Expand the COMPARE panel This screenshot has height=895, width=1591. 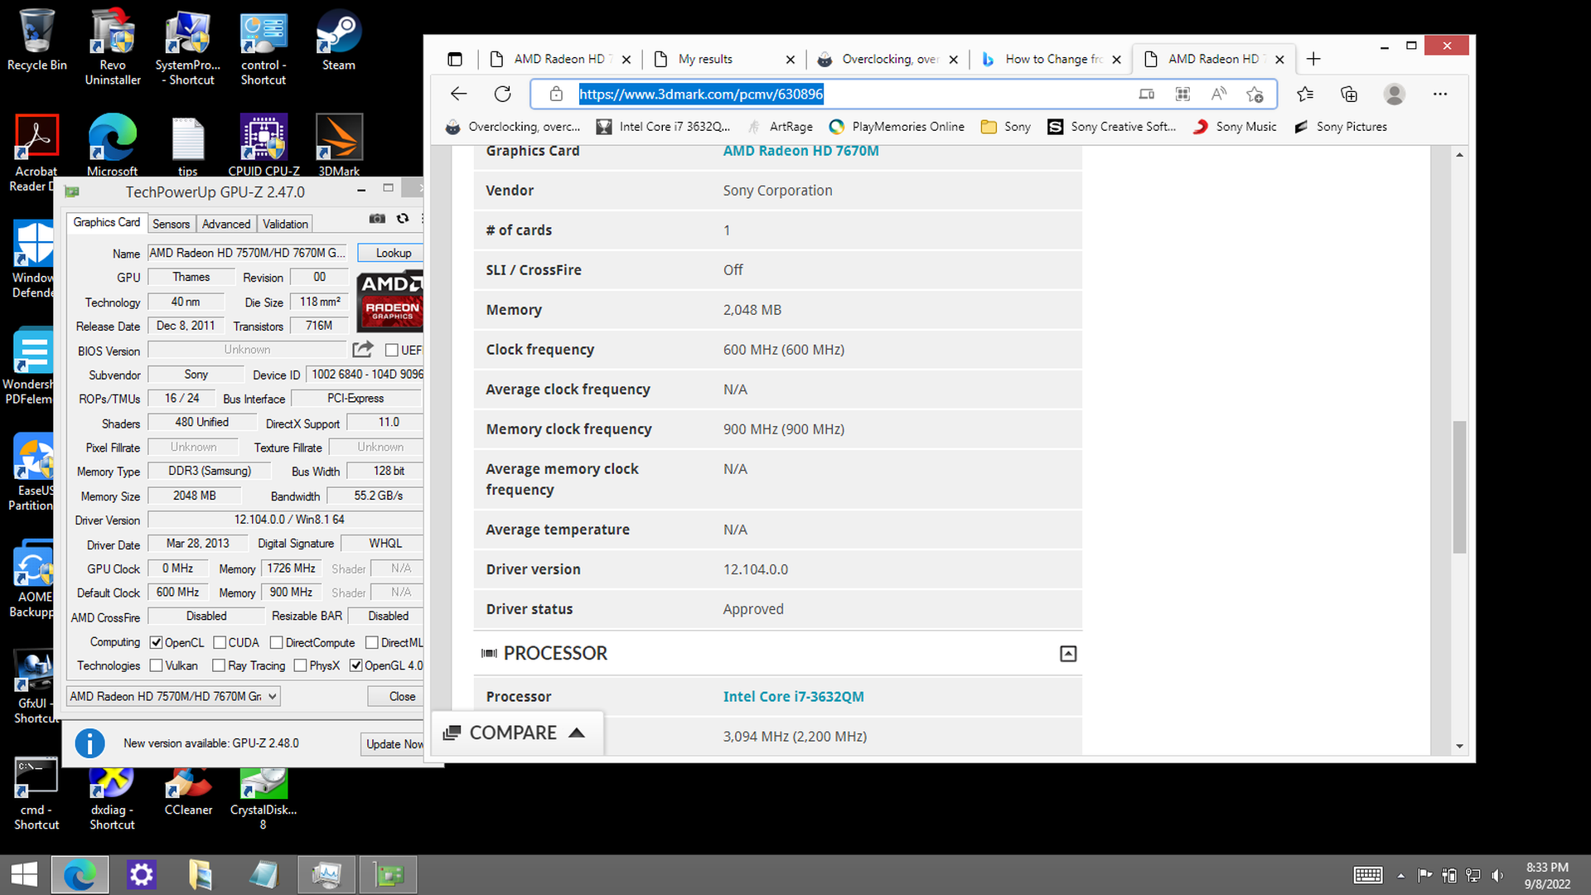[516, 733]
